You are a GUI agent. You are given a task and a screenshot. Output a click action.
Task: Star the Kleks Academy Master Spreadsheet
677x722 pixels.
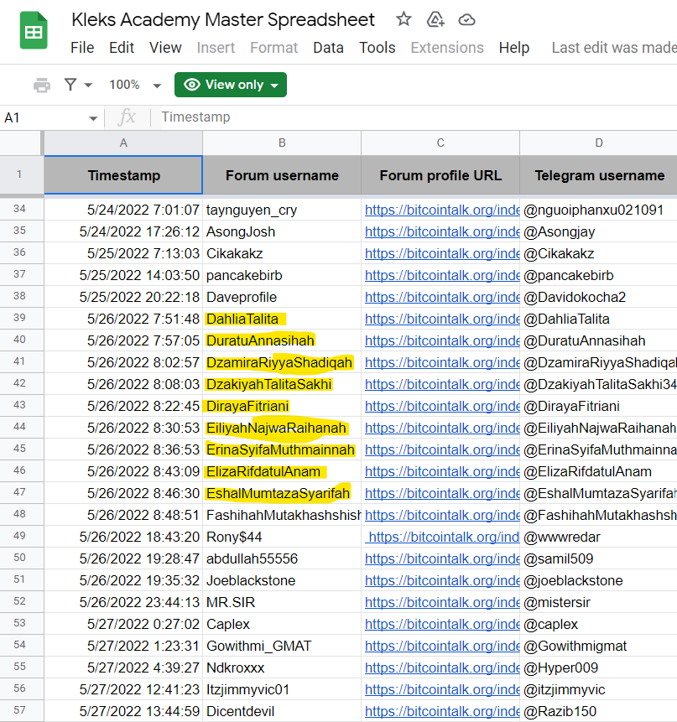pos(404,19)
